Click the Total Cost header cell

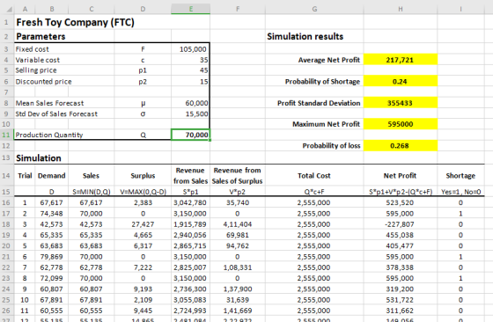pyautogui.click(x=314, y=176)
